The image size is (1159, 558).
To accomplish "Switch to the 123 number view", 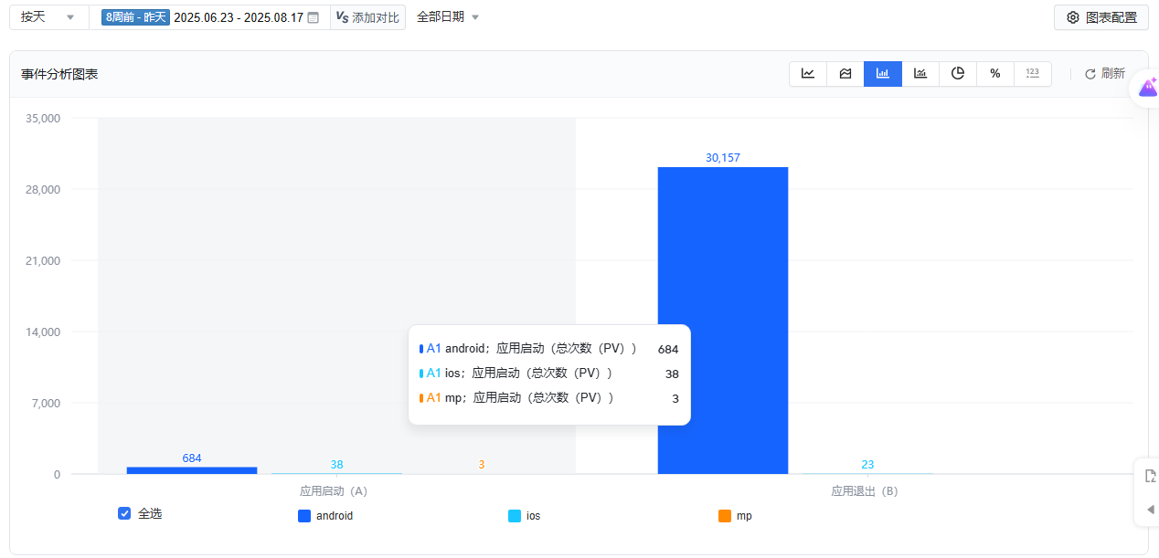I will click(1033, 74).
